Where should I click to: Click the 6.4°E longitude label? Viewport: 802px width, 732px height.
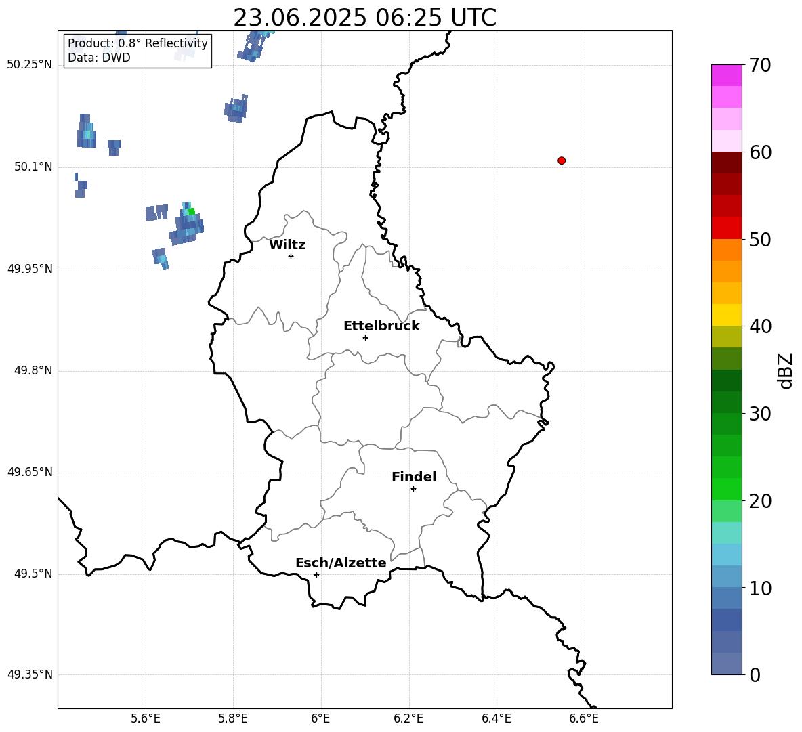tap(496, 718)
